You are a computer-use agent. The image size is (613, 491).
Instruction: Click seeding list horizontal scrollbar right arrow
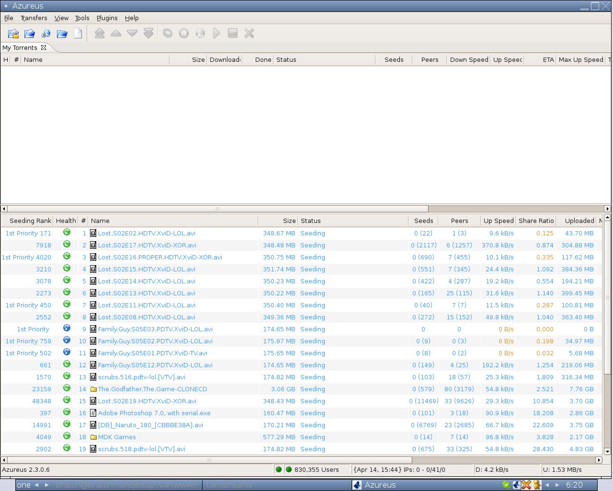[599, 460]
